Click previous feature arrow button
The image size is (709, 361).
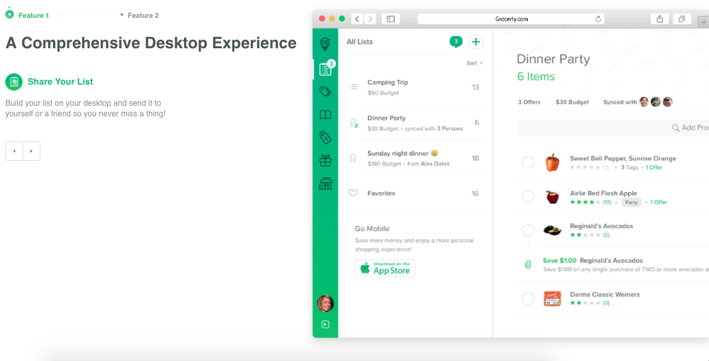14,151
